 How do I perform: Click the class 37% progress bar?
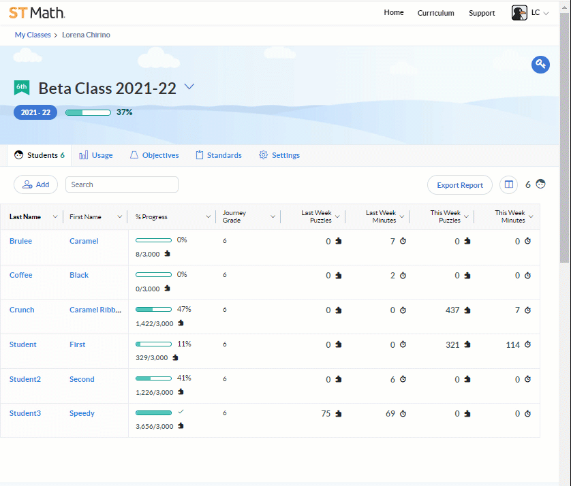88,112
